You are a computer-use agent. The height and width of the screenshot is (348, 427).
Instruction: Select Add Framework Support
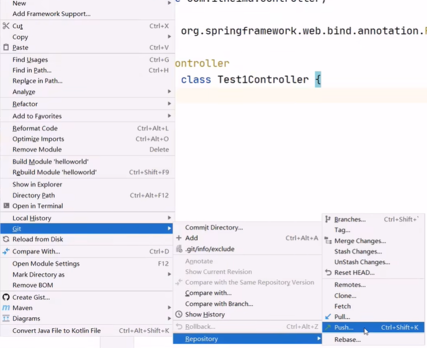pos(87,14)
